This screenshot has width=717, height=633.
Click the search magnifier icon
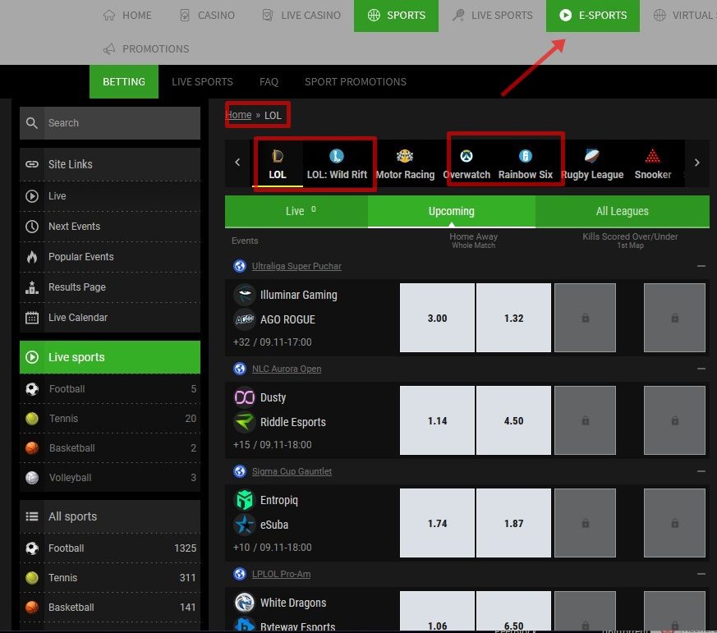tap(31, 123)
